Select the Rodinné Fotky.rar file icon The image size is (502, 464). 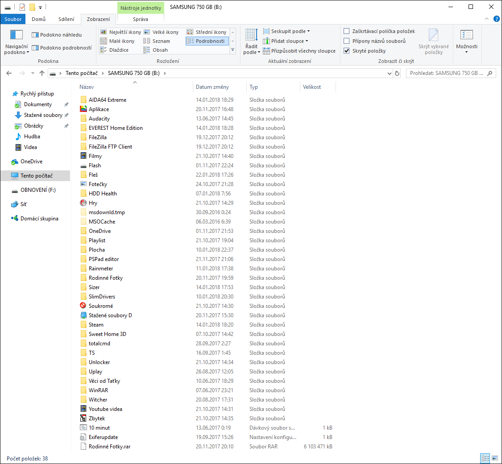tap(83, 447)
